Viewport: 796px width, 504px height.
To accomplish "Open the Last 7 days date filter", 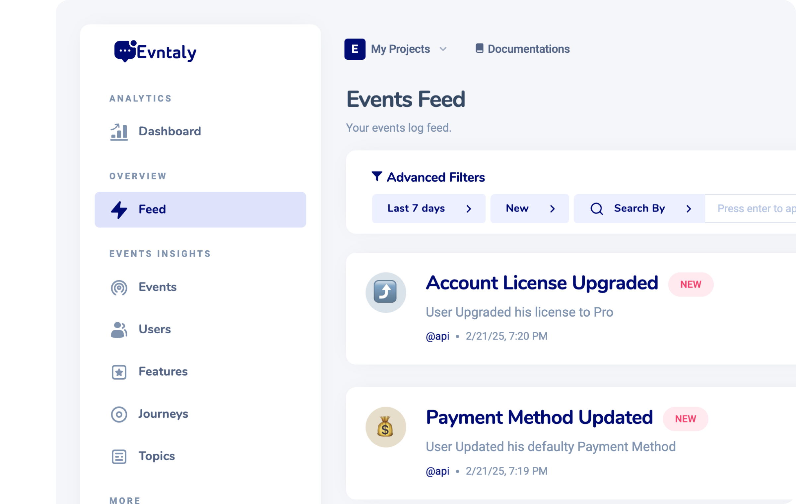I will (429, 208).
